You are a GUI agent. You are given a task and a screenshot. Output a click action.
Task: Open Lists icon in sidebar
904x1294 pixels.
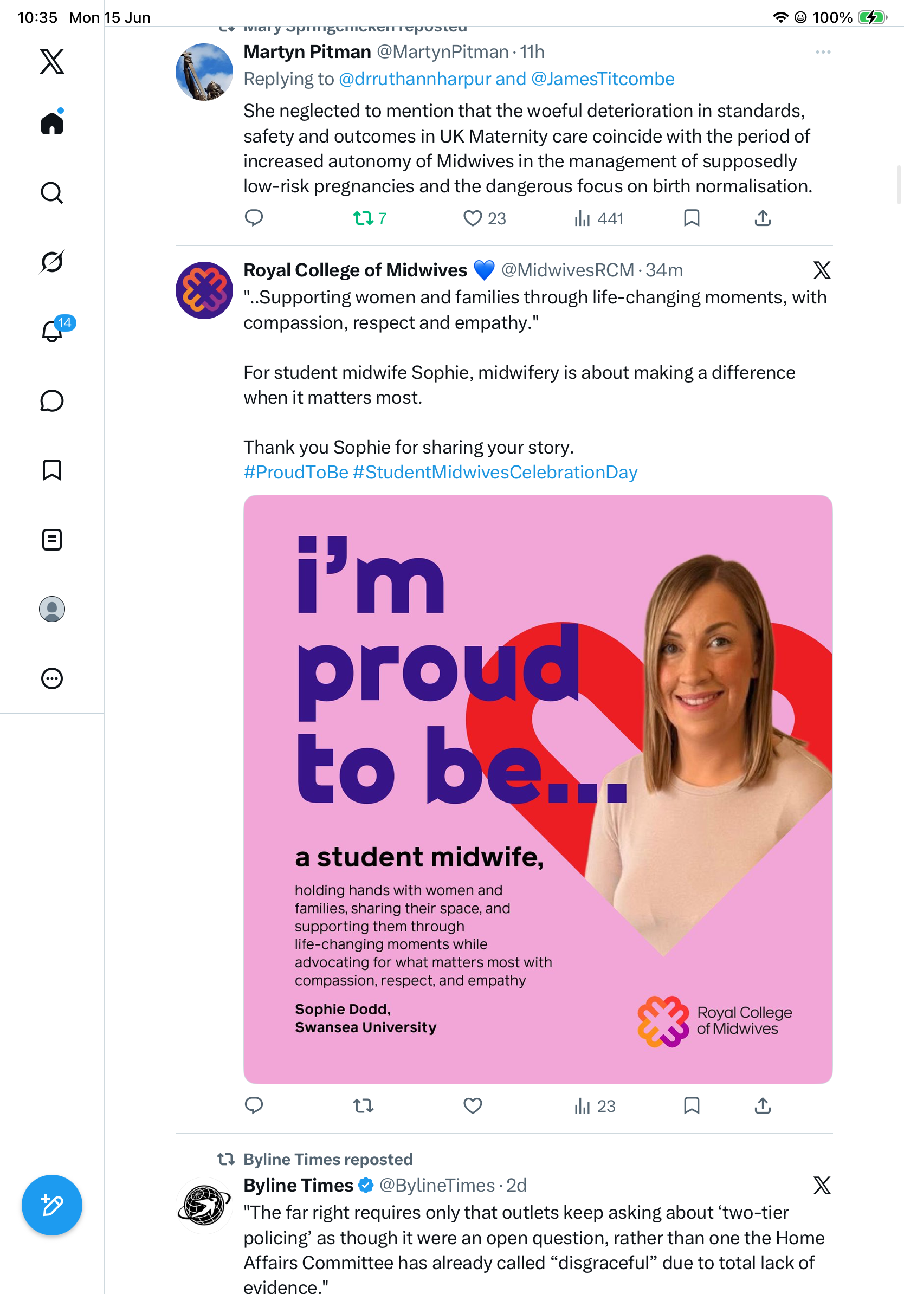(52, 540)
